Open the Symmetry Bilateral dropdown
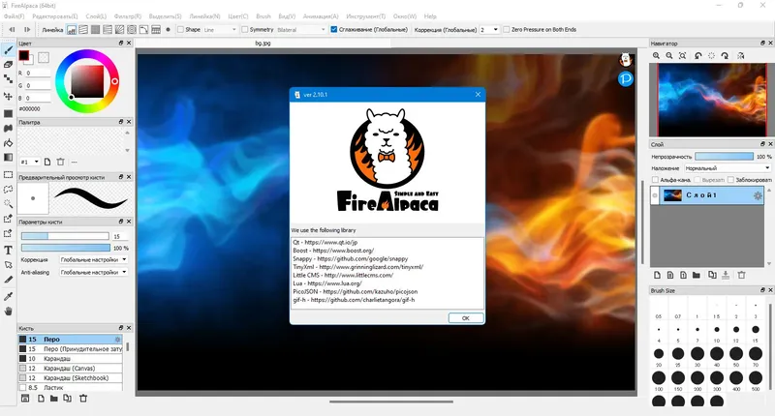Viewport: 775px width, 416px height. pos(301,30)
